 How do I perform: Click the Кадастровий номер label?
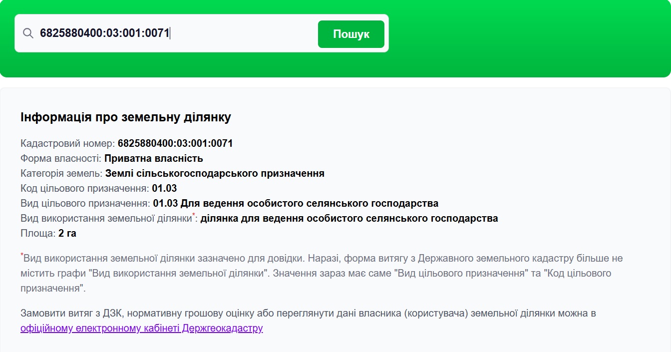pyautogui.click(x=67, y=144)
